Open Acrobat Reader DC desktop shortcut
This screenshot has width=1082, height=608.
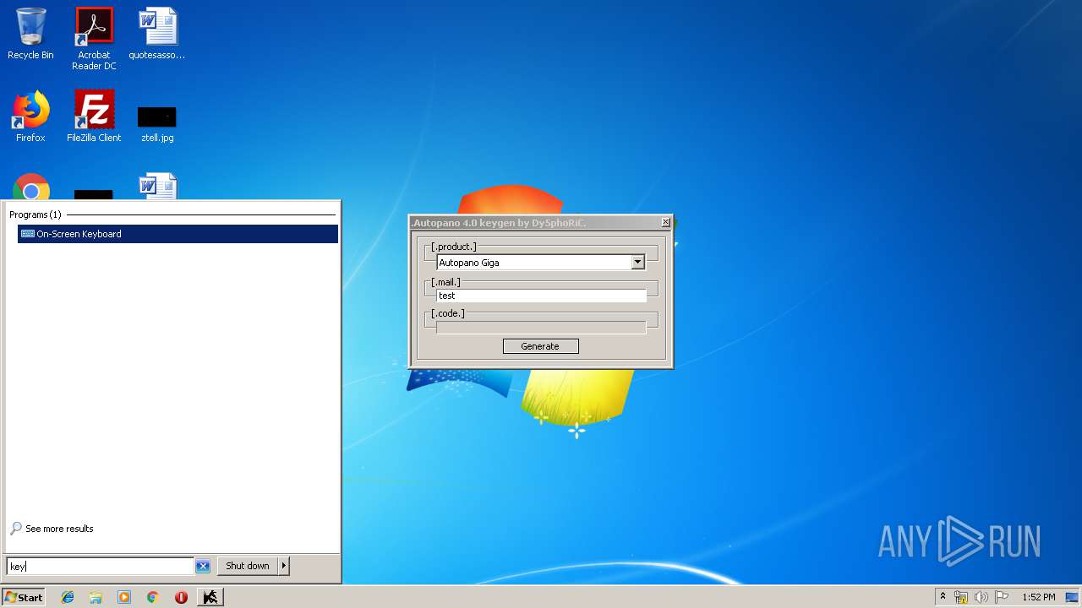pyautogui.click(x=94, y=39)
